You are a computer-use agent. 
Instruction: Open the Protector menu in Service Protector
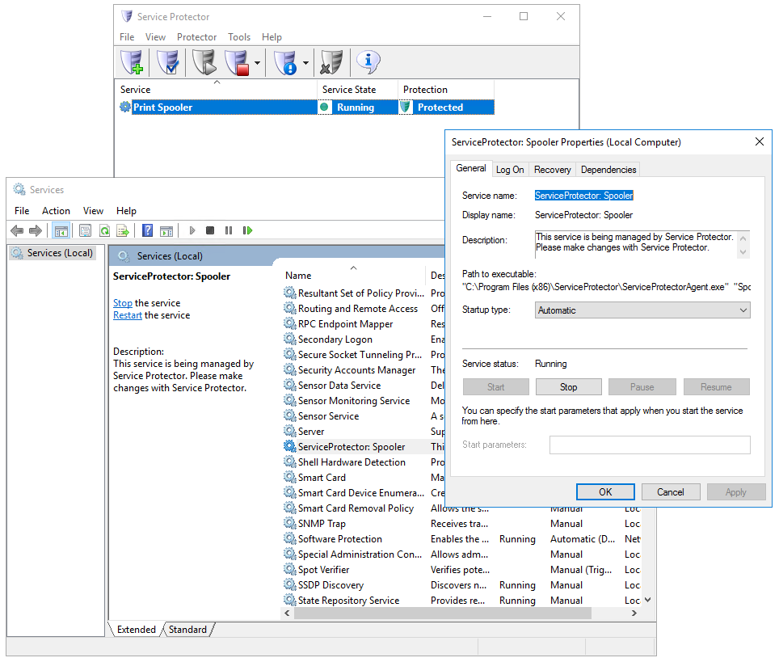[x=196, y=37]
